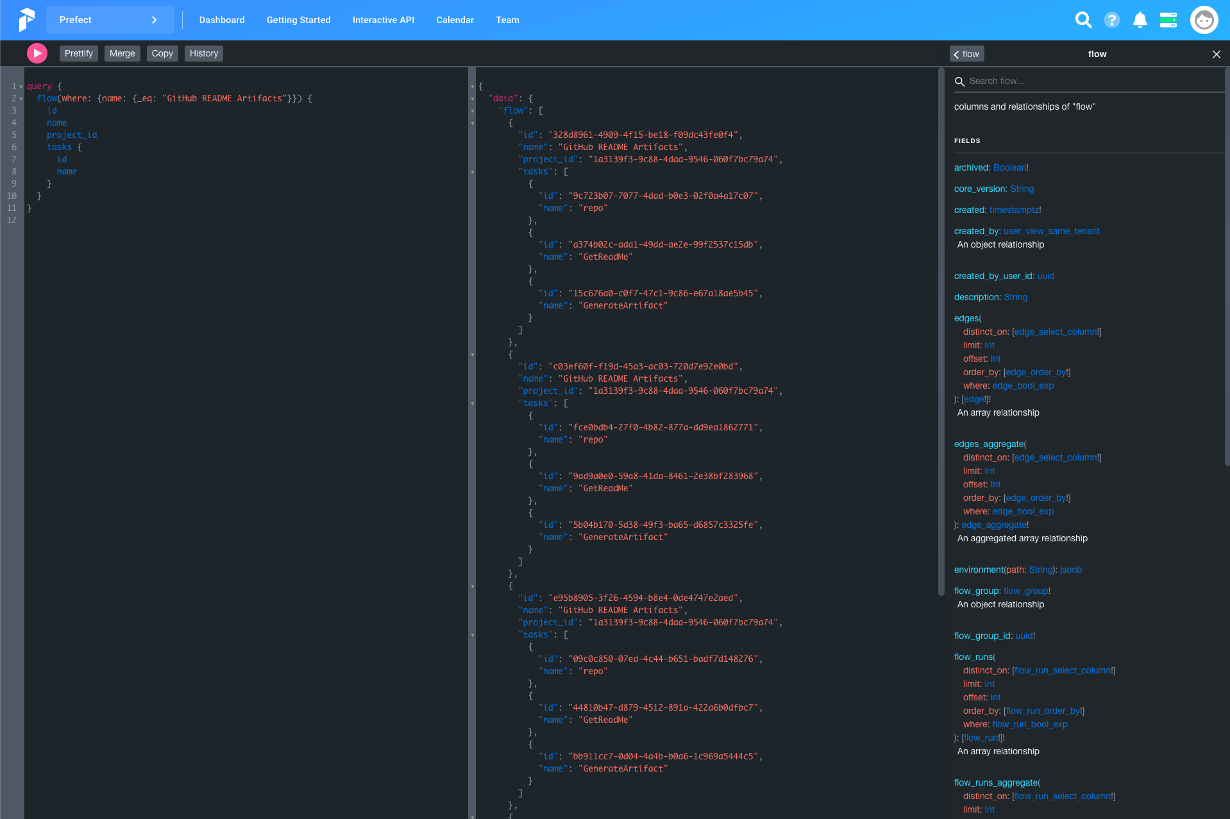Open the user avatar menu
Screen dimensions: 1230x819
click(x=1204, y=20)
